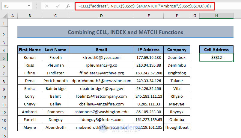Viewport: 241px width, 138px height.
Task: Click the title 'Combining CELL, INDEX and MATCH Functions'
Action: (125, 32)
